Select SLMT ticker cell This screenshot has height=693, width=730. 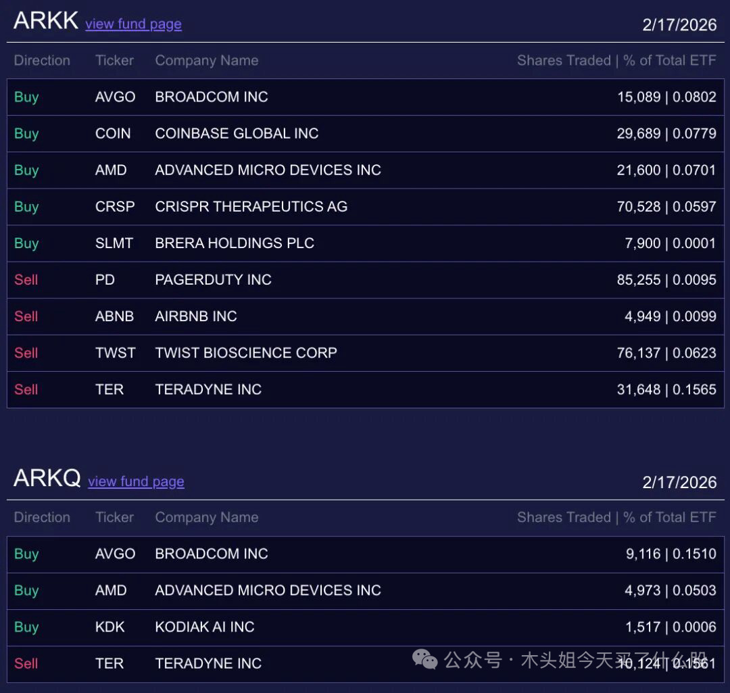pyautogui.click(x=114, y=243)
